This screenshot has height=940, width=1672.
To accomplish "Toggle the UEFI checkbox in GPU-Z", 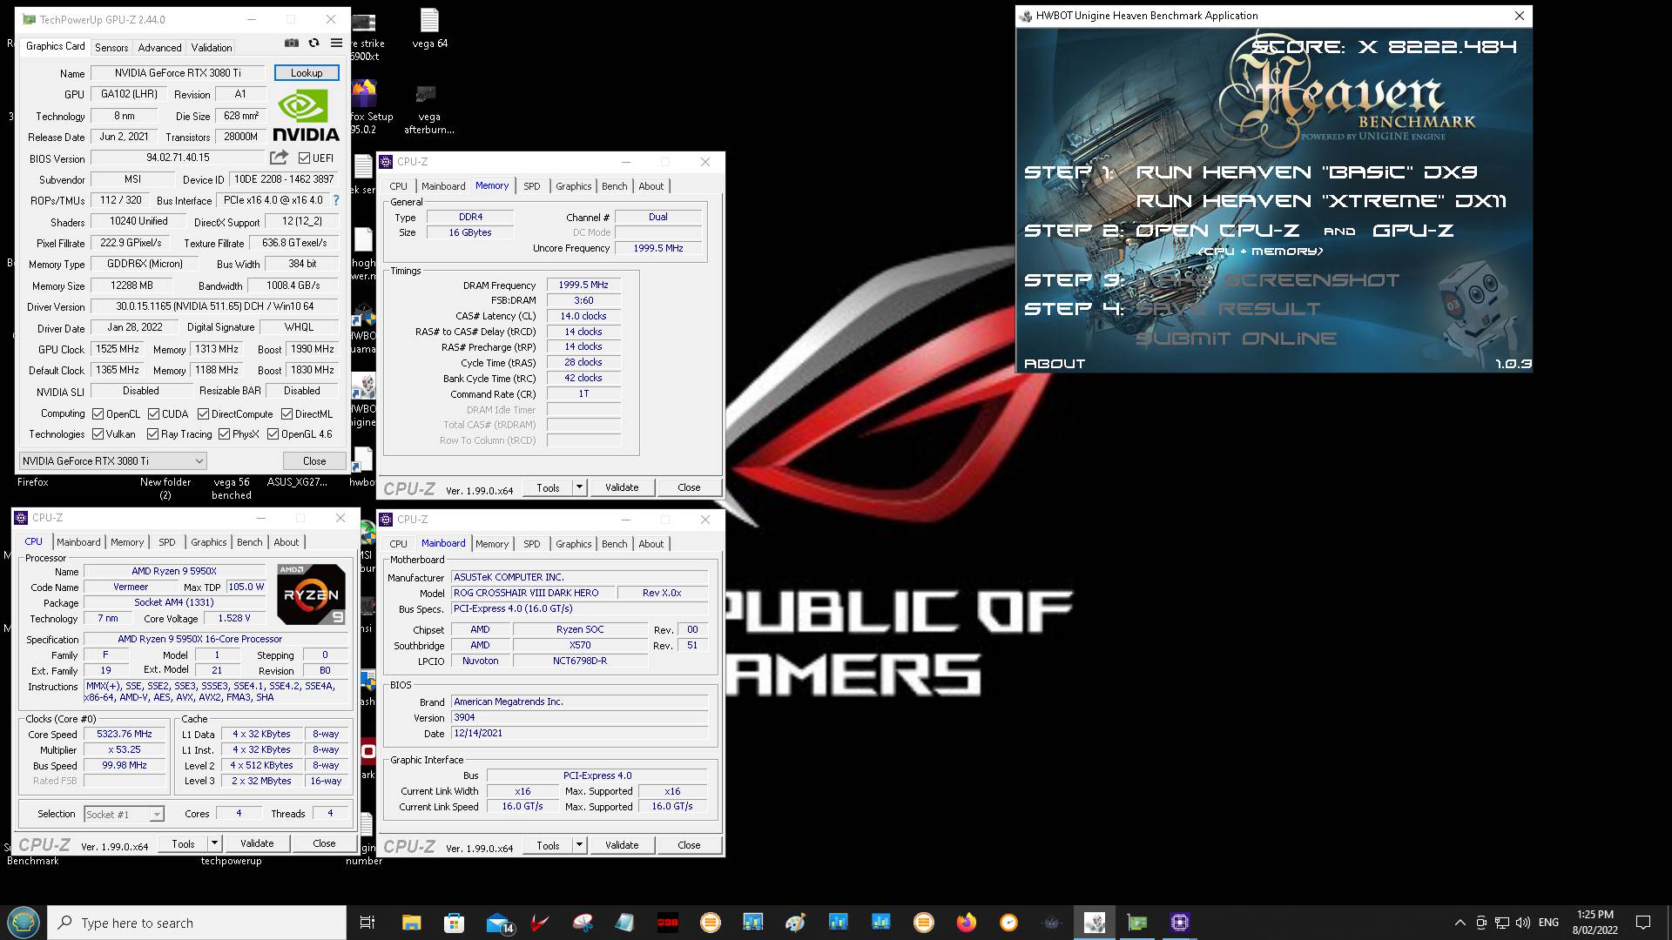I will point(304,158).
